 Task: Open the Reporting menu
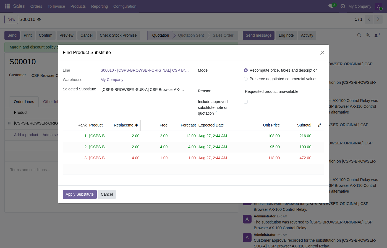100,6
